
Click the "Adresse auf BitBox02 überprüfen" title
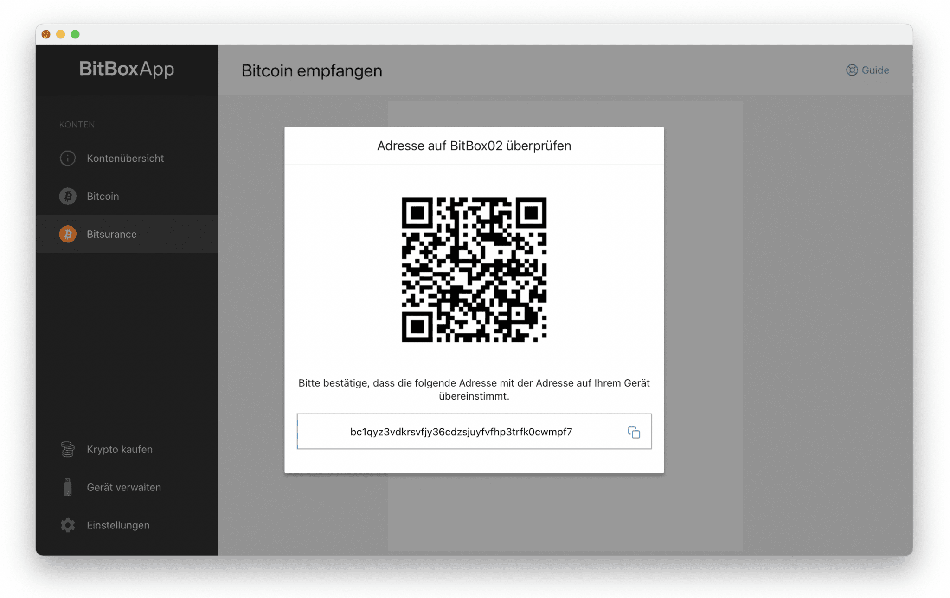point(474,146)
